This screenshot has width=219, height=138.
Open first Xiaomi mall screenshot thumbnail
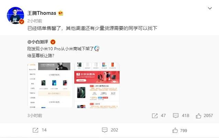(x=50, y=85)
